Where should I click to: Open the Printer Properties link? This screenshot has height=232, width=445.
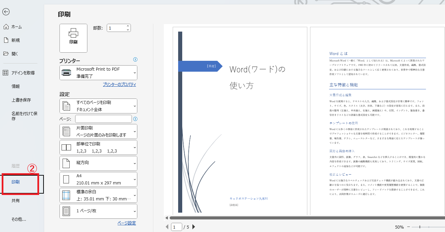click(119, 85)
